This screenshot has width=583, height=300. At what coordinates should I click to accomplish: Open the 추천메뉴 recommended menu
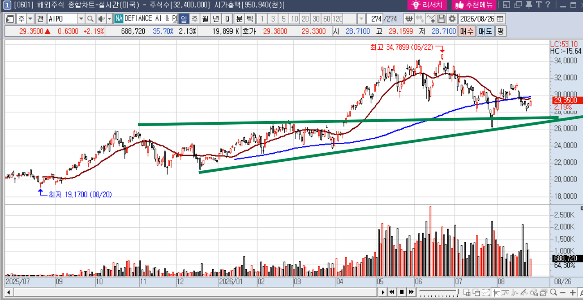tap(474, 5)
